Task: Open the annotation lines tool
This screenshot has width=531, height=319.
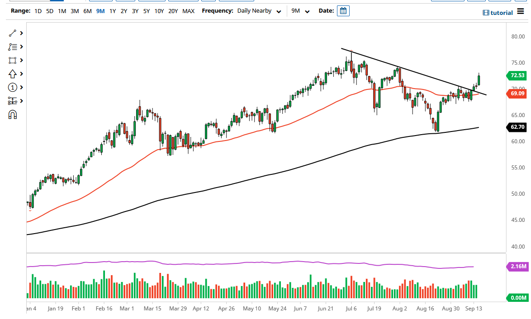Action: pos(12,47)
